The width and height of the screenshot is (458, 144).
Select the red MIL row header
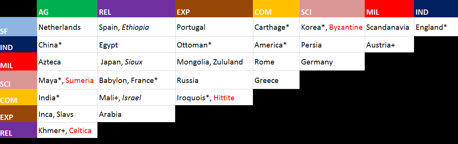tap(19, 61)
